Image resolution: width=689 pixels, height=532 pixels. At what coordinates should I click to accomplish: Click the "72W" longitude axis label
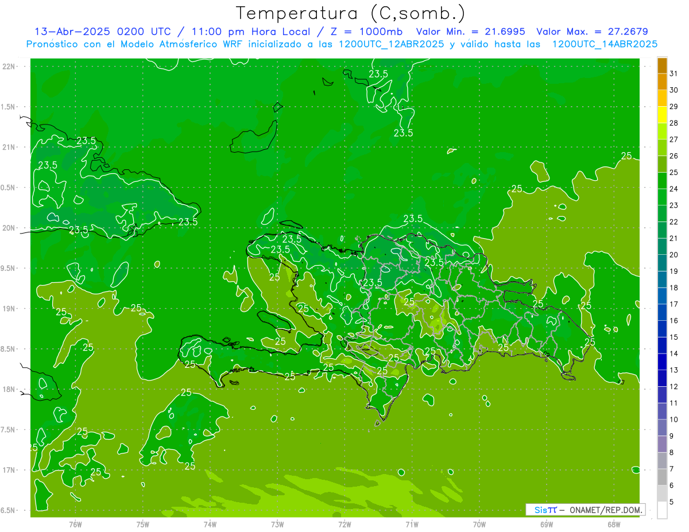click(344, 525)
